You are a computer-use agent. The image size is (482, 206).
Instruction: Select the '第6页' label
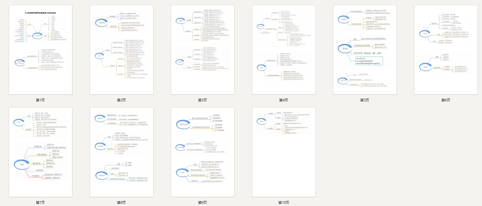(446, 100)
